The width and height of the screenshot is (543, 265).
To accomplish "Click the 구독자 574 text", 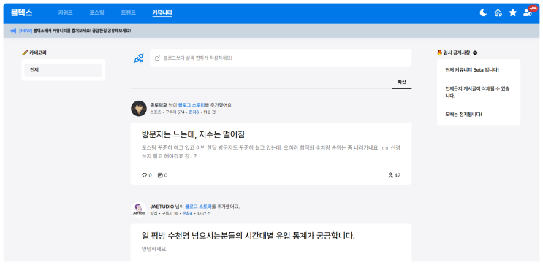I will point(175,112).
